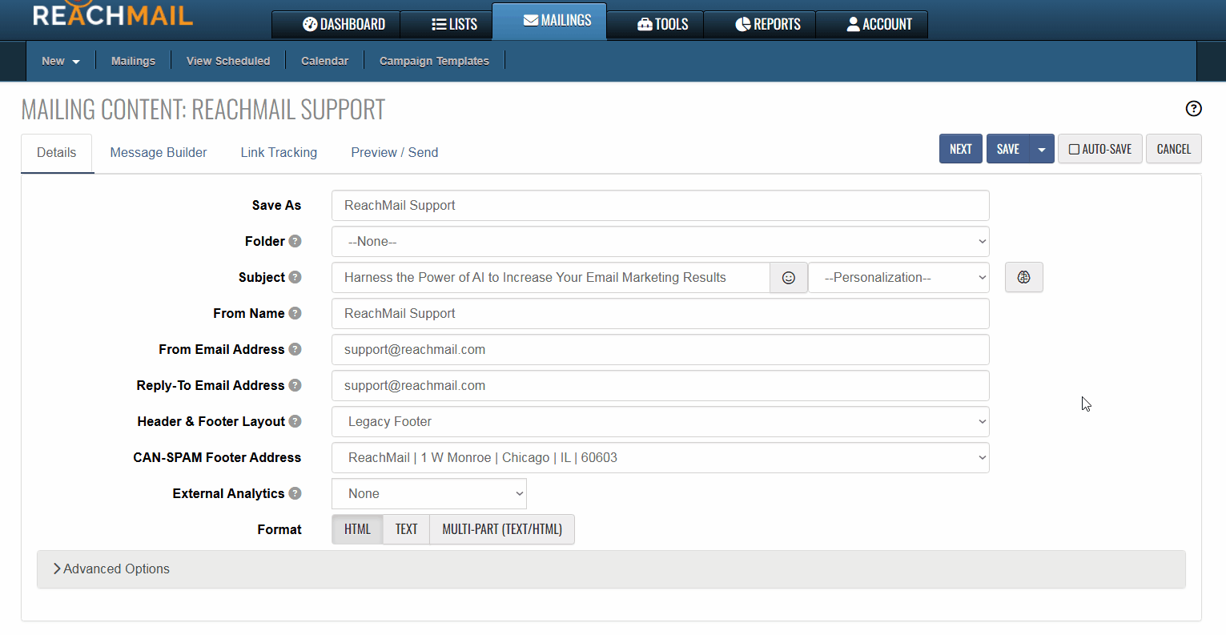
Task: Open the help question mark icon
Action: 1193,109
